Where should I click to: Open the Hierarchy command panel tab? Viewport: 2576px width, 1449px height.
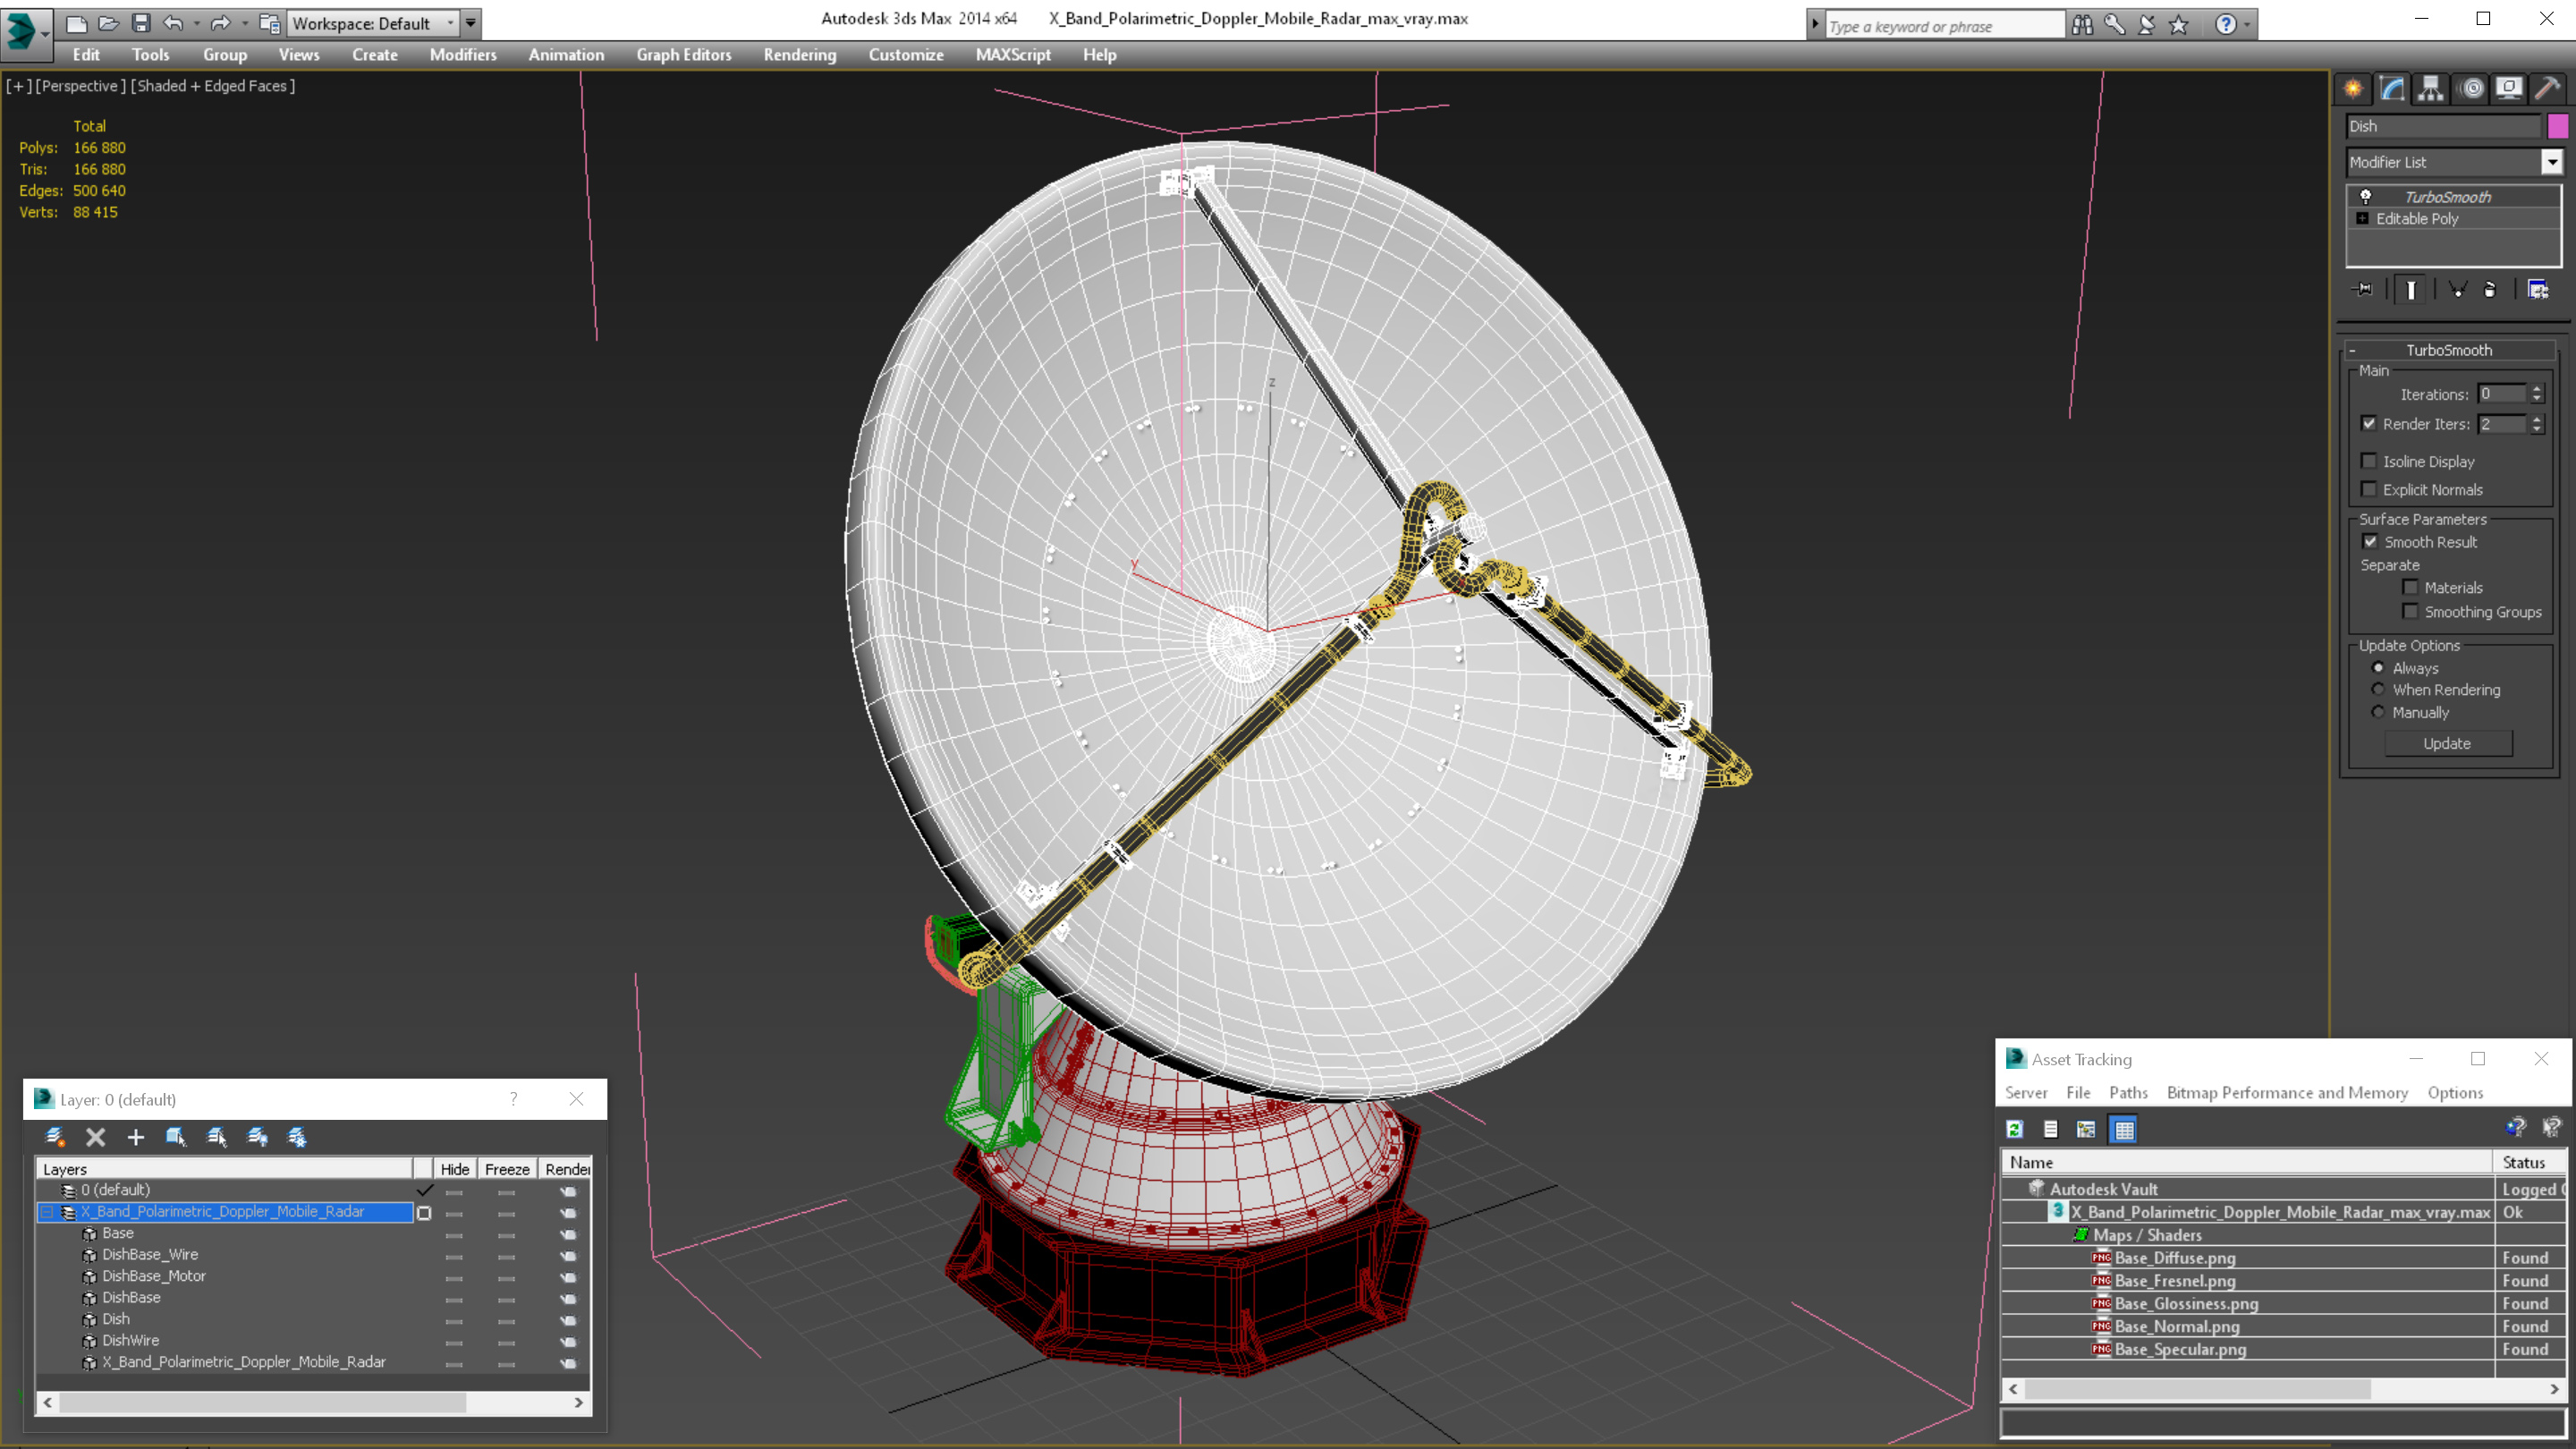point(2431,89)
